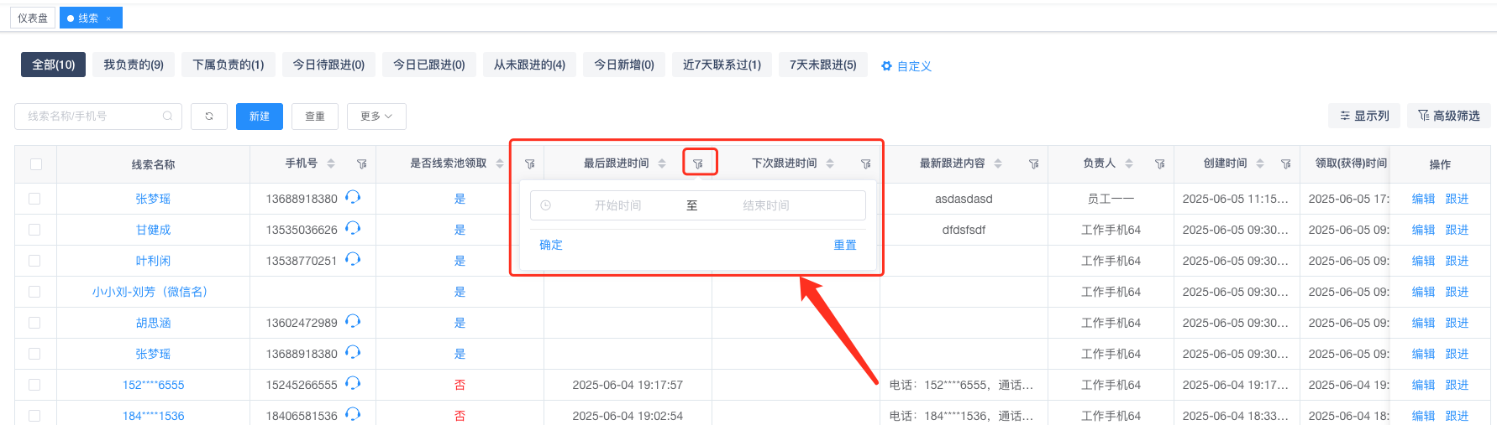1497x425 pixels.
Task: Check the checkbox for 甘健成 row
Action: pyautogui.click(x=34, y=230)
